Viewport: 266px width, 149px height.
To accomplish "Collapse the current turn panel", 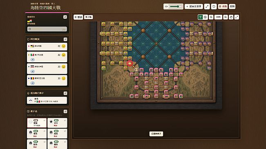I will [x=65, y=17].
